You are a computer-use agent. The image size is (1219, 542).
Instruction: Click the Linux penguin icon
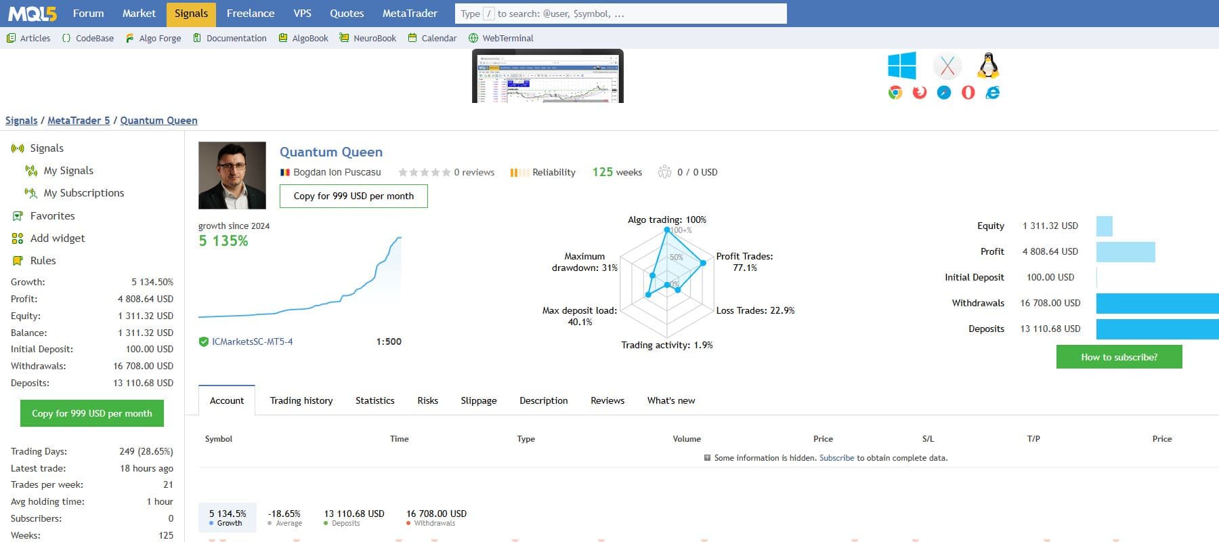989,65
